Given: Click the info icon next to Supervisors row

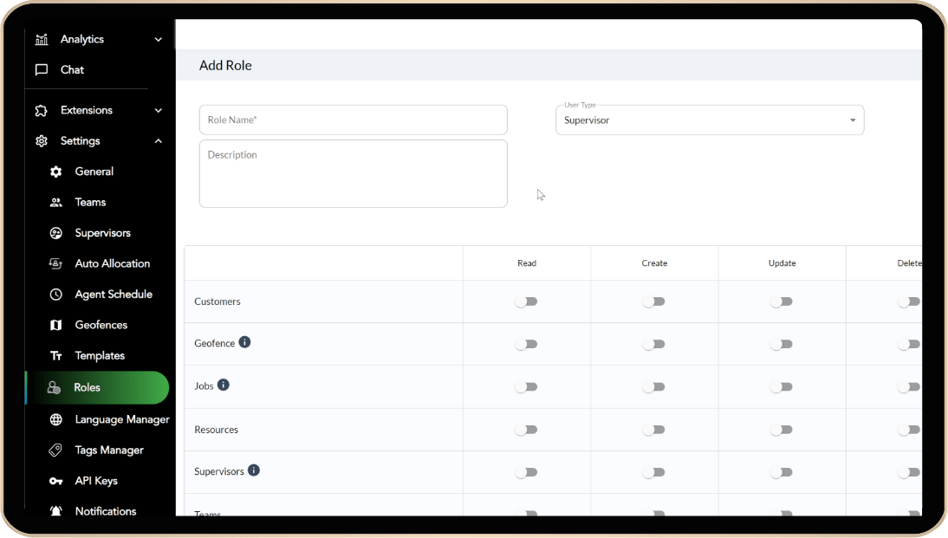Looking at the screenshot, I should pyautogui.click(x=254, y=470).
